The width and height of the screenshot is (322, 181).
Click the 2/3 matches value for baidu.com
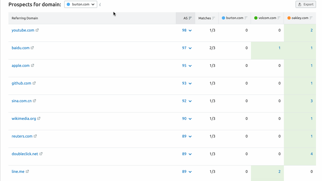(212, 48)
